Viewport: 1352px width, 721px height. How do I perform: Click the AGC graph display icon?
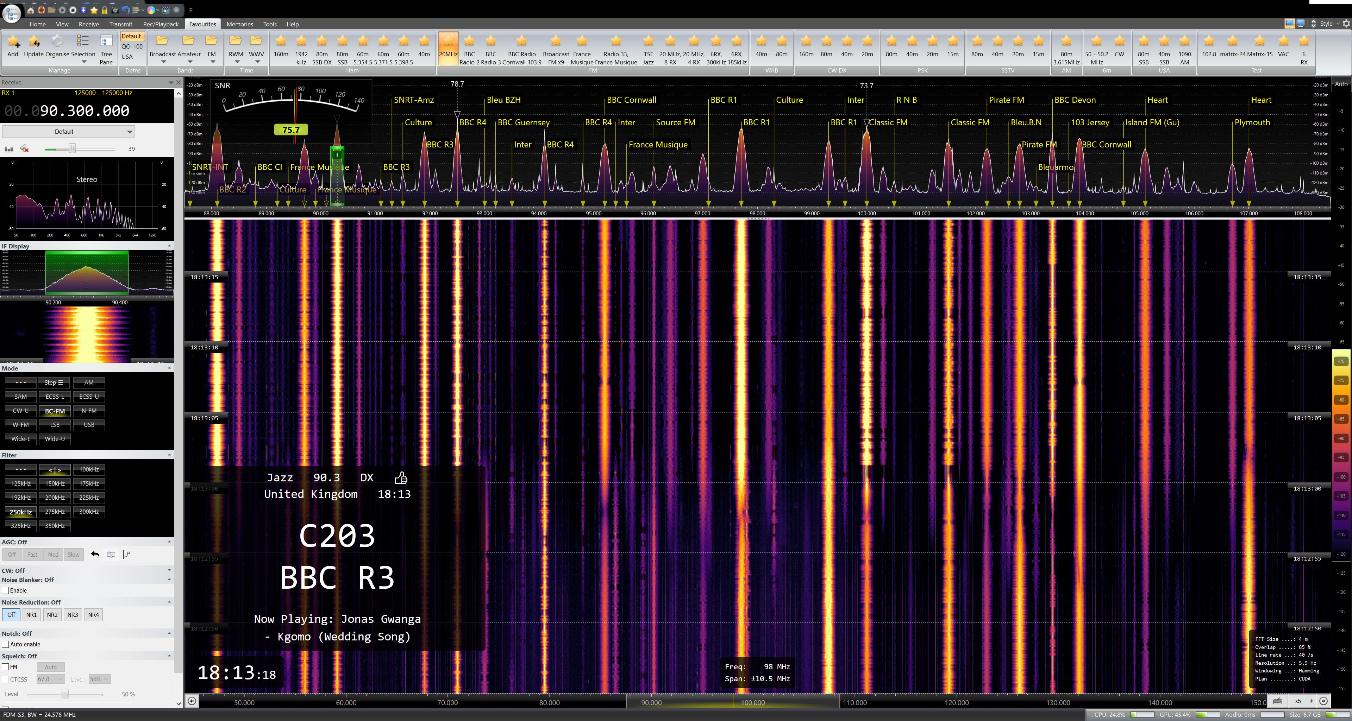[126, 554]
